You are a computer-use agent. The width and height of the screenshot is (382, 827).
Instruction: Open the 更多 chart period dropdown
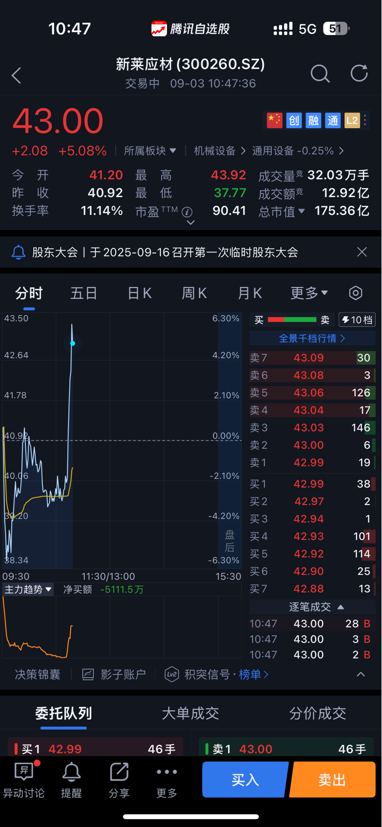pyautogui.click(x=309, y=293)
